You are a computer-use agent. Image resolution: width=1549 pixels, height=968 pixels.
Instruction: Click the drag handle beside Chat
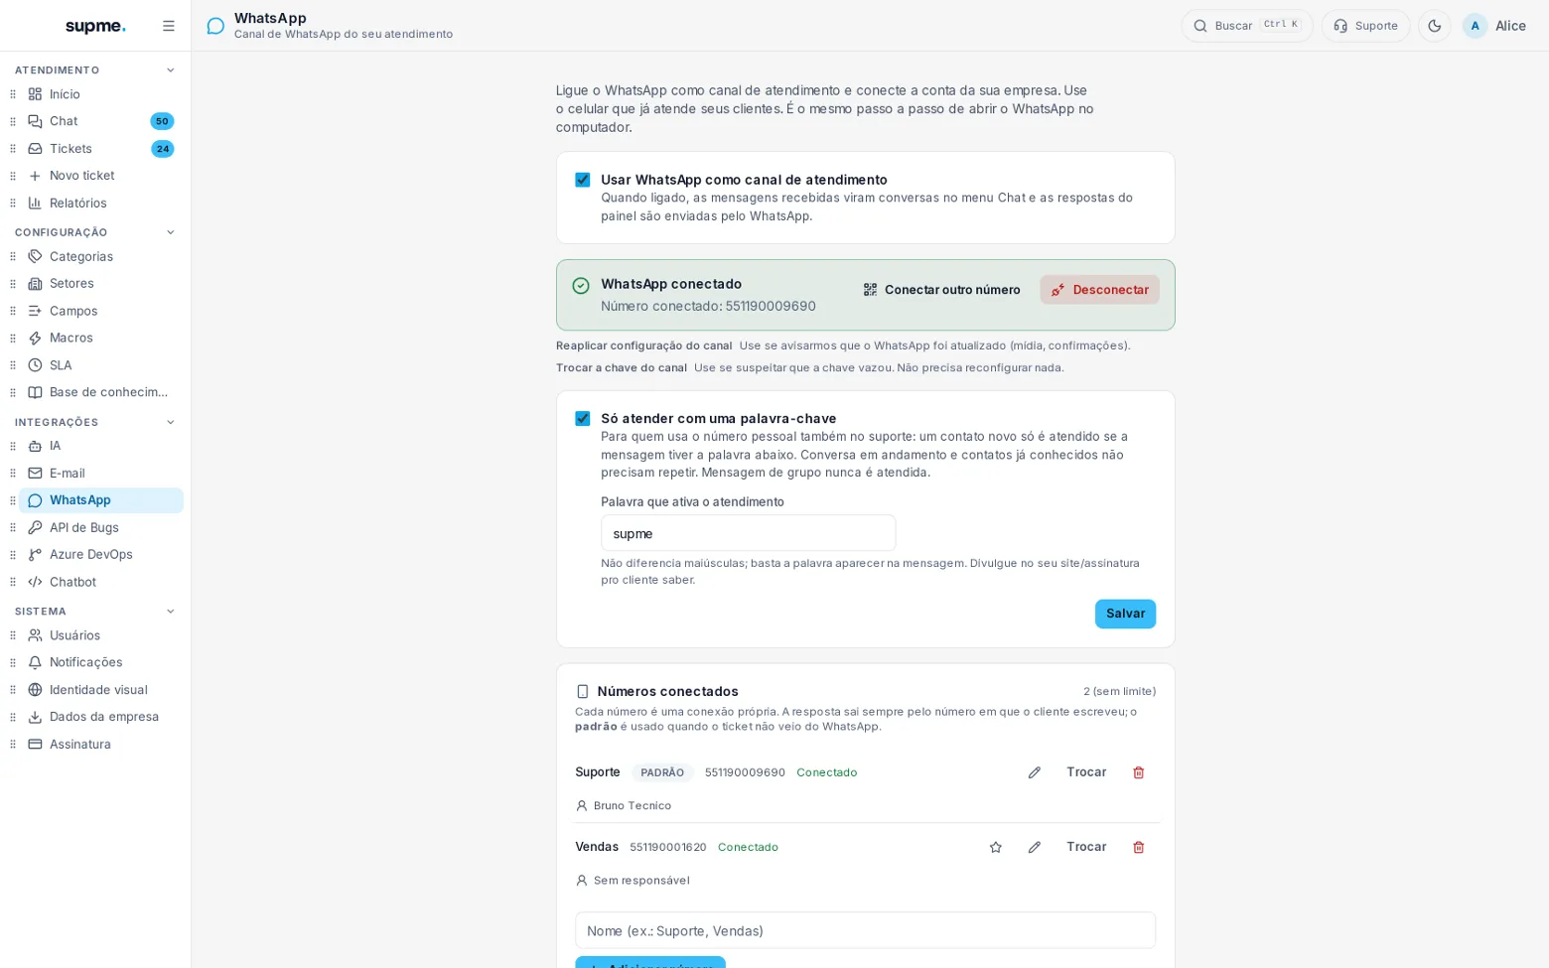[x=13, y=121]
